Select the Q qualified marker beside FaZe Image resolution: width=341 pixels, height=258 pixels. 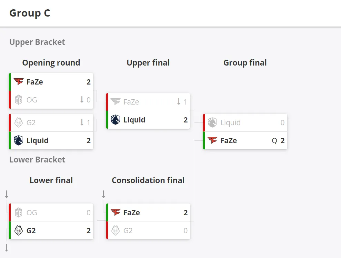[274, 141]
